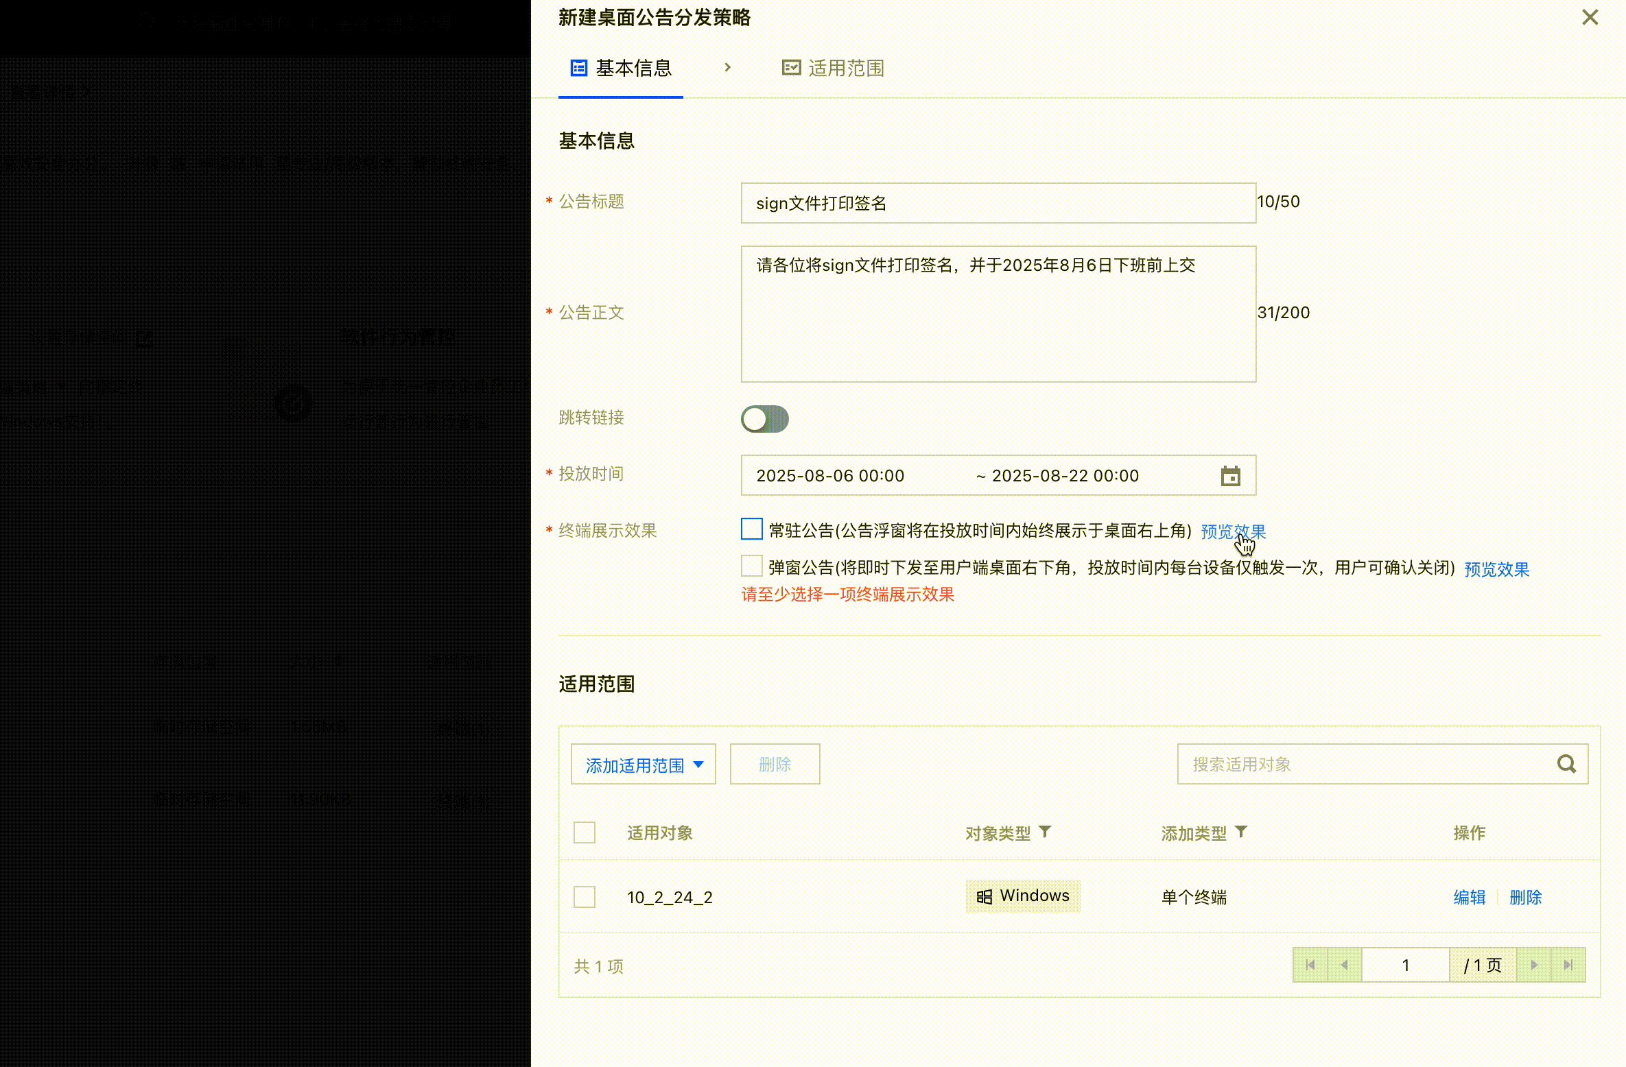Click the 公告标题 input field
The height and width of the screenshot is (1067, 1626).
click(998, 203)
